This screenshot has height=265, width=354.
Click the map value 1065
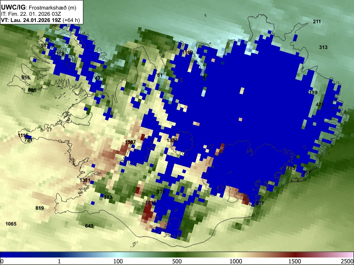point(11,224)
